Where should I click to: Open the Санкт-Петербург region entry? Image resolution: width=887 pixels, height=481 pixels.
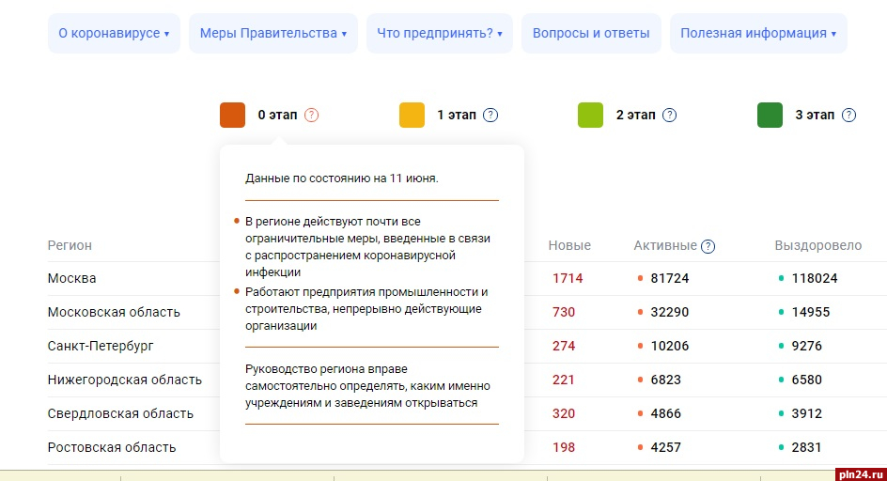click(100, 346)
